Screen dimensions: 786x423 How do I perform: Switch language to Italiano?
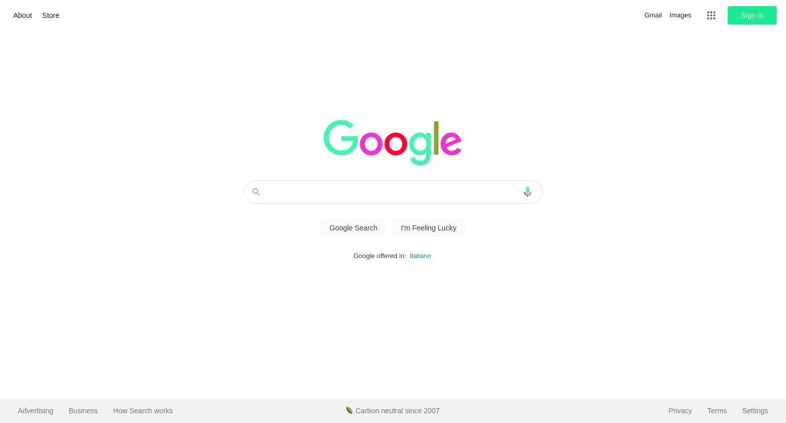420,256
